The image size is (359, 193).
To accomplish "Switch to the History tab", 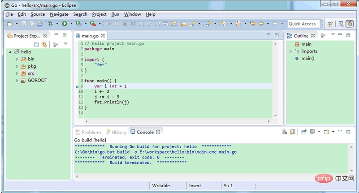I will 116,132.
